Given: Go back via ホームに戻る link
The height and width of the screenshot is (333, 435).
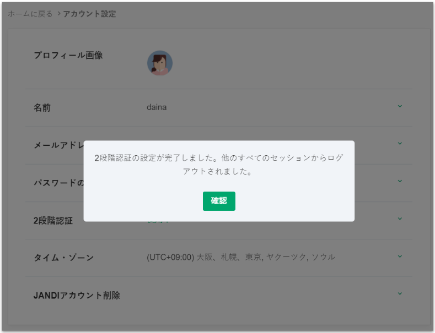Looking at the screenshot, I should (x=31, y=14).
